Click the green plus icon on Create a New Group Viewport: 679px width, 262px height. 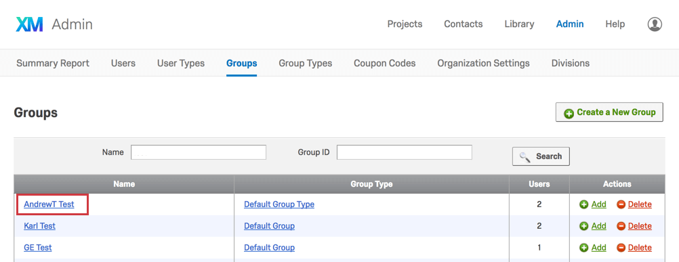tap(569, 113)
